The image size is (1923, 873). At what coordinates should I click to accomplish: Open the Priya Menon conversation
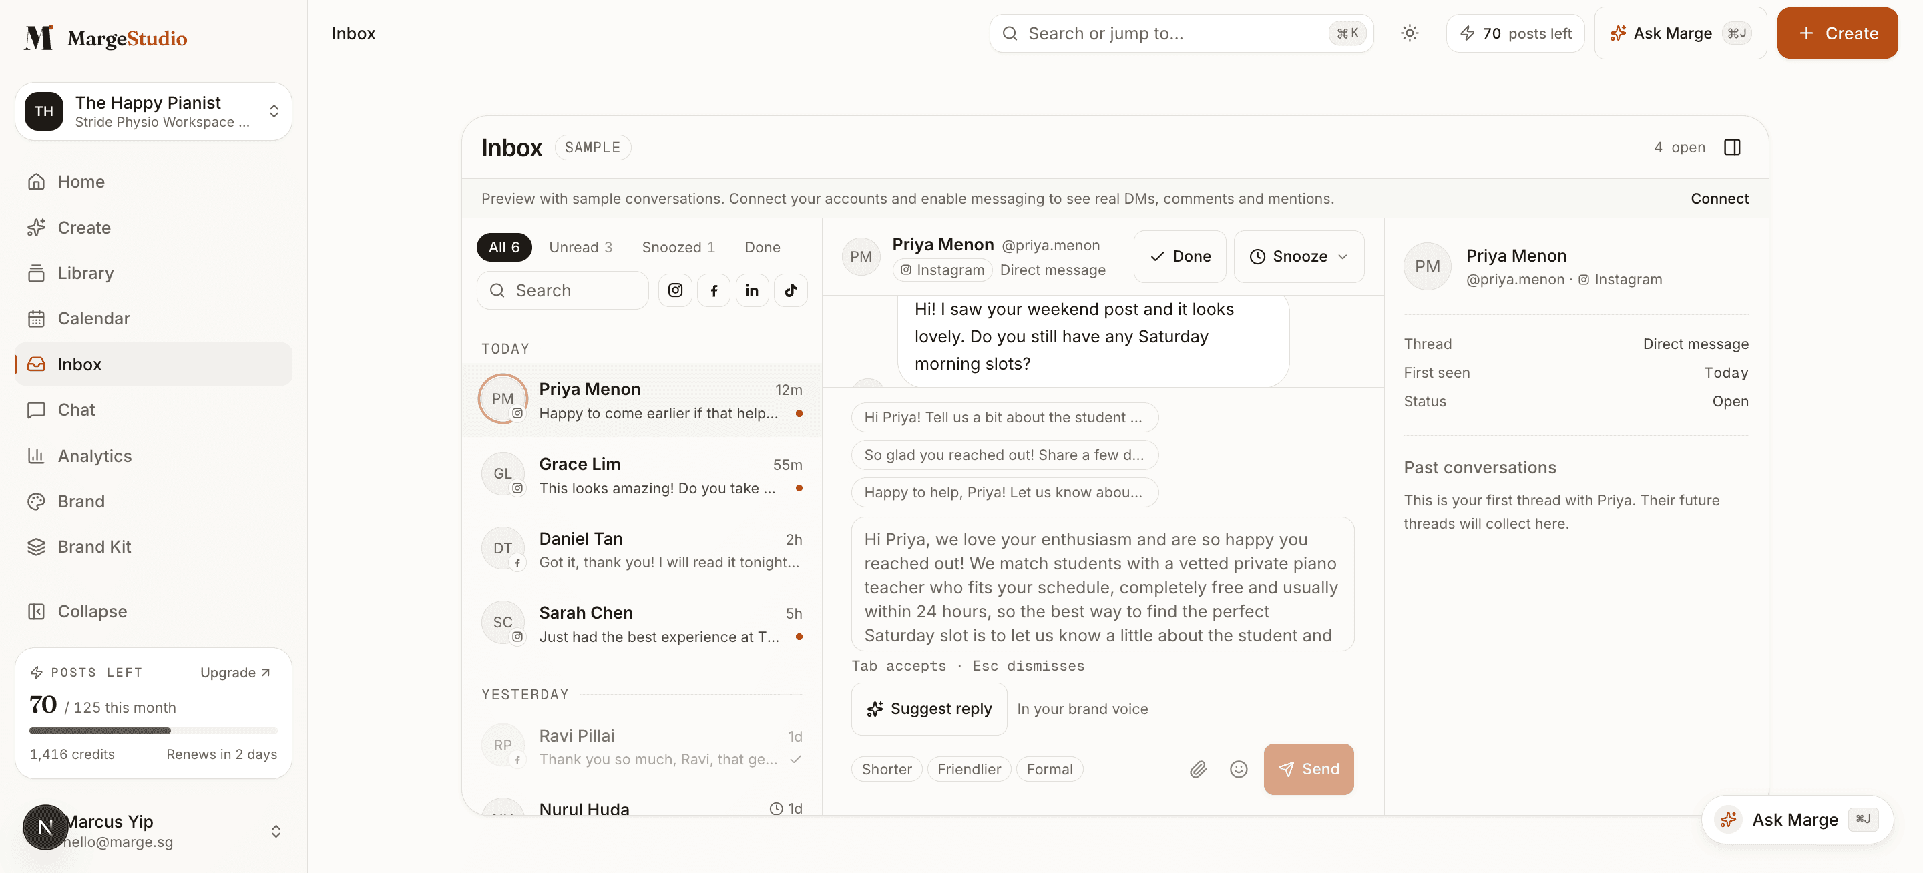[642, 400]
